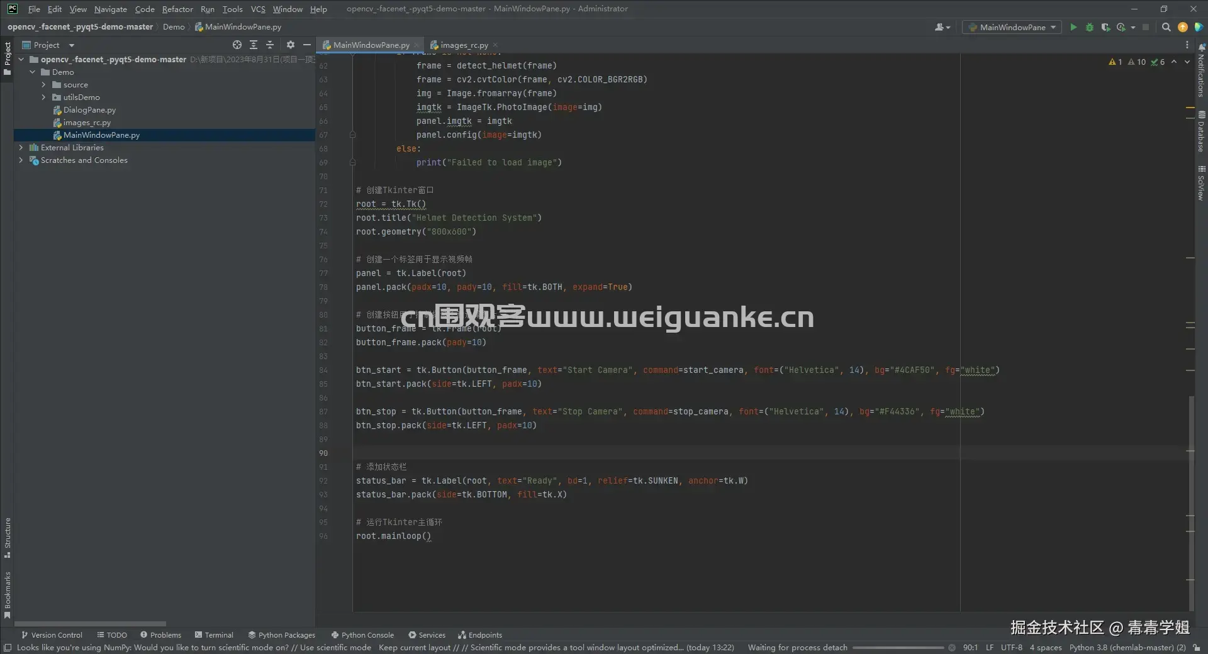Viewport: 1208px width, 654px height.
Task: Open Structure tool window
Action: coord(8,538)
